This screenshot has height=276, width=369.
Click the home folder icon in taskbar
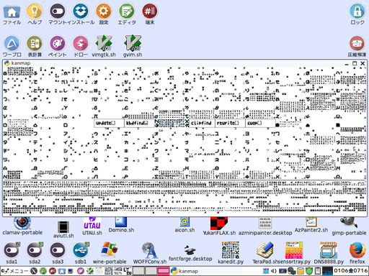62,271
